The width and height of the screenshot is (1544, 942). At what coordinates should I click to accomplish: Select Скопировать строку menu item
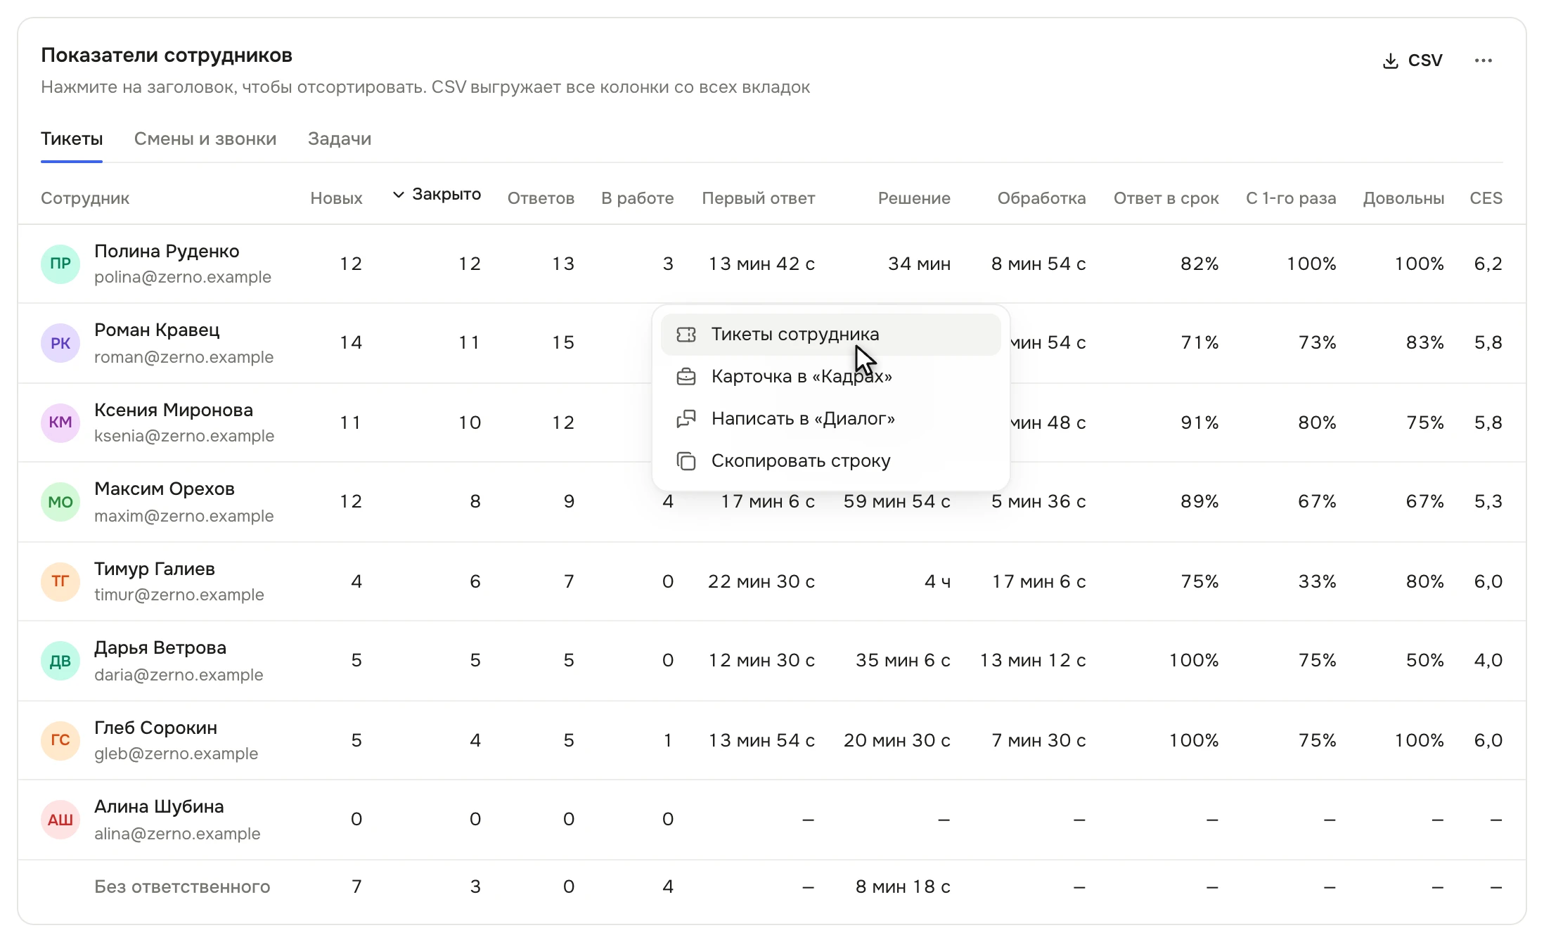pos(830,461)
